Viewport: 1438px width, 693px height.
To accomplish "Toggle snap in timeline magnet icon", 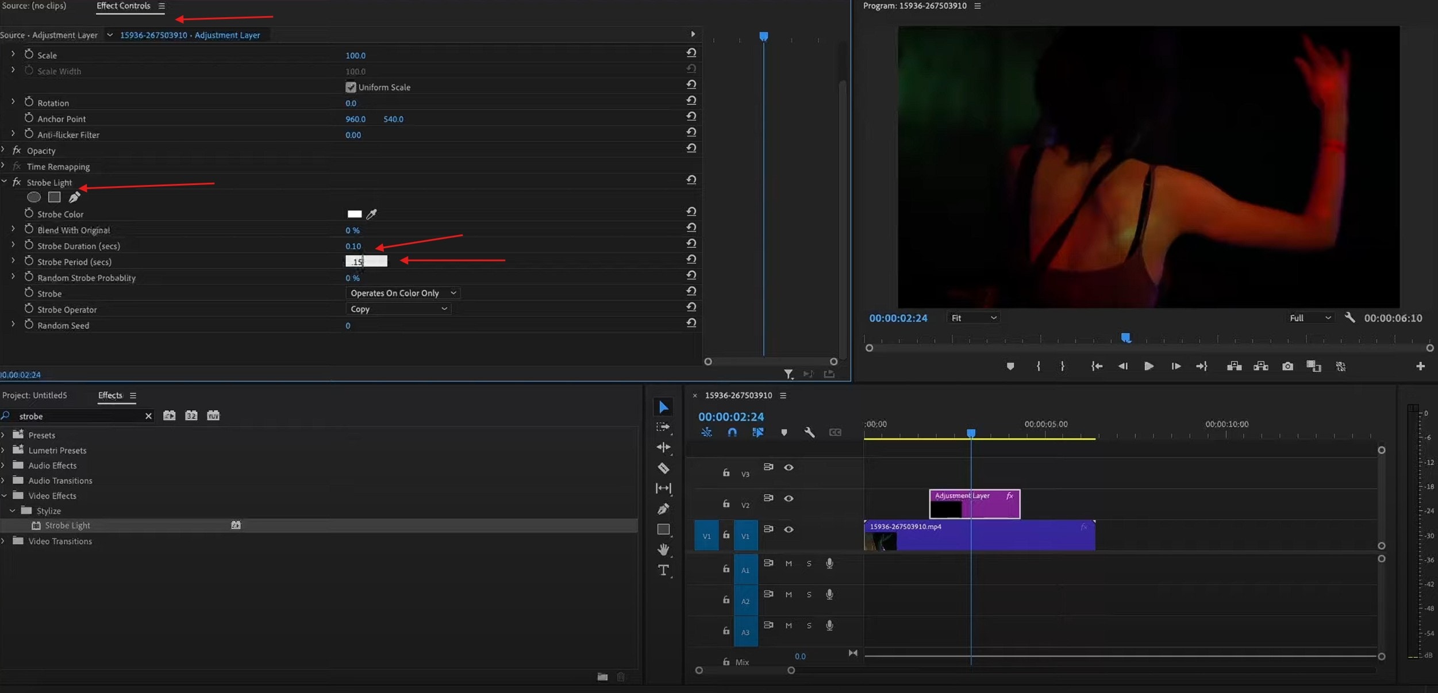I will point(732,432).
